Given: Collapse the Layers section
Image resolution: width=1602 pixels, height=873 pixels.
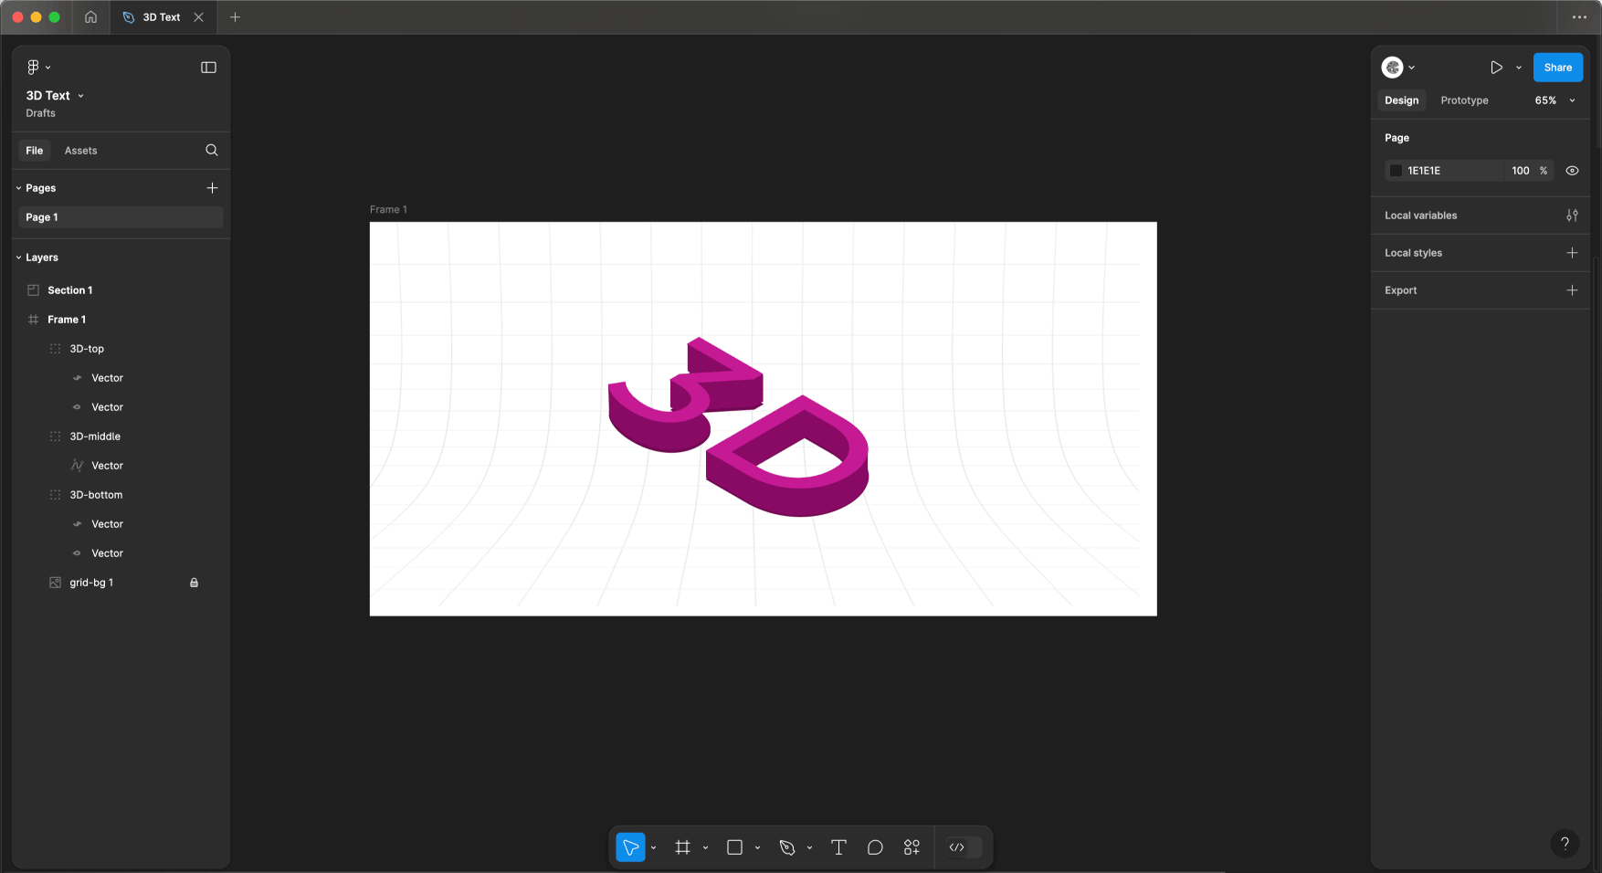Looking at the screenshot, I should point(19,258).
